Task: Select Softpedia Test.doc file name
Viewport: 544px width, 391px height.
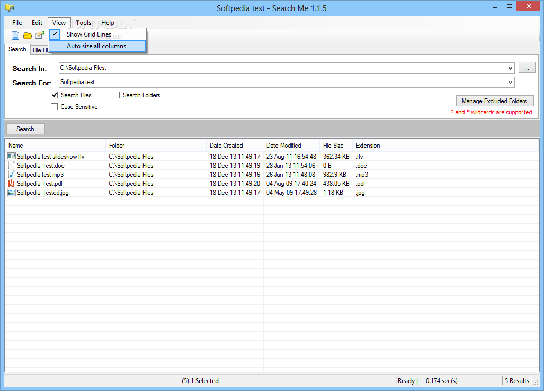Action: point(41,166)
